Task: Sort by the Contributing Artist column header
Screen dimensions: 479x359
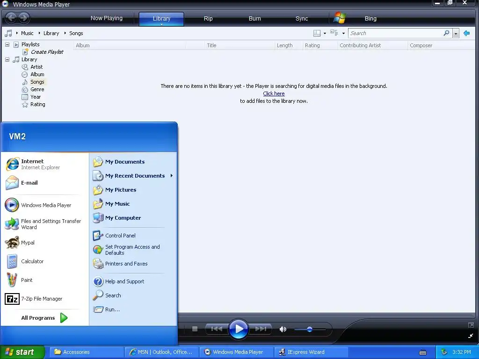Action: click(x=372, y=45)
